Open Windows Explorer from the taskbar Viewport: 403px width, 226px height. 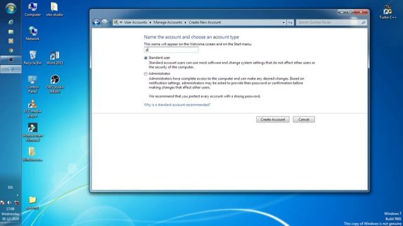point(11,32)
